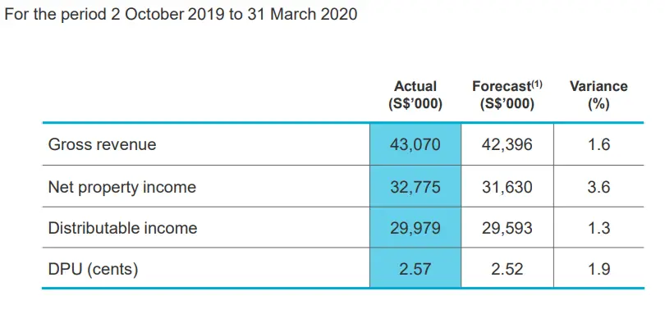The image size is (665, 323).
Task: Select the Distributable income row label
Action: pos(122,228)
